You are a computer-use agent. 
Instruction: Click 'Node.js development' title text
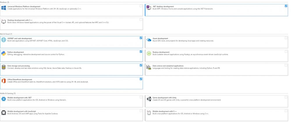(161, 52)
